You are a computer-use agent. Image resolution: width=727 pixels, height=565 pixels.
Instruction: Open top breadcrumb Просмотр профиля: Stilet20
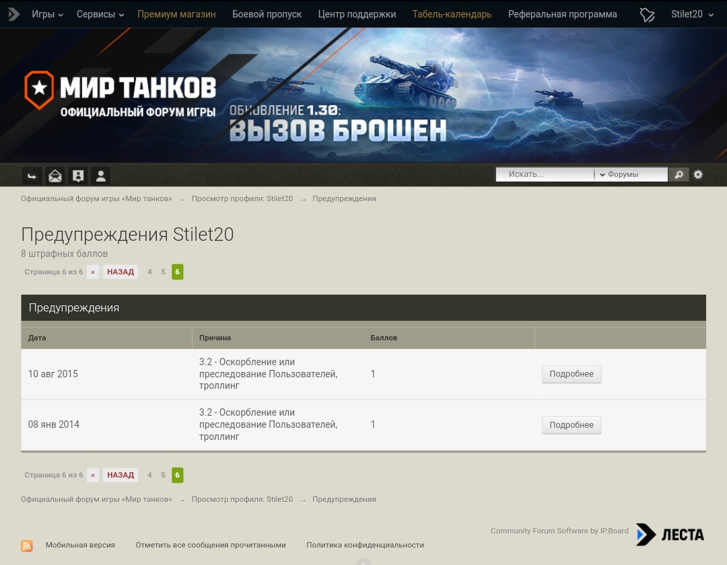tap(242, 198)
